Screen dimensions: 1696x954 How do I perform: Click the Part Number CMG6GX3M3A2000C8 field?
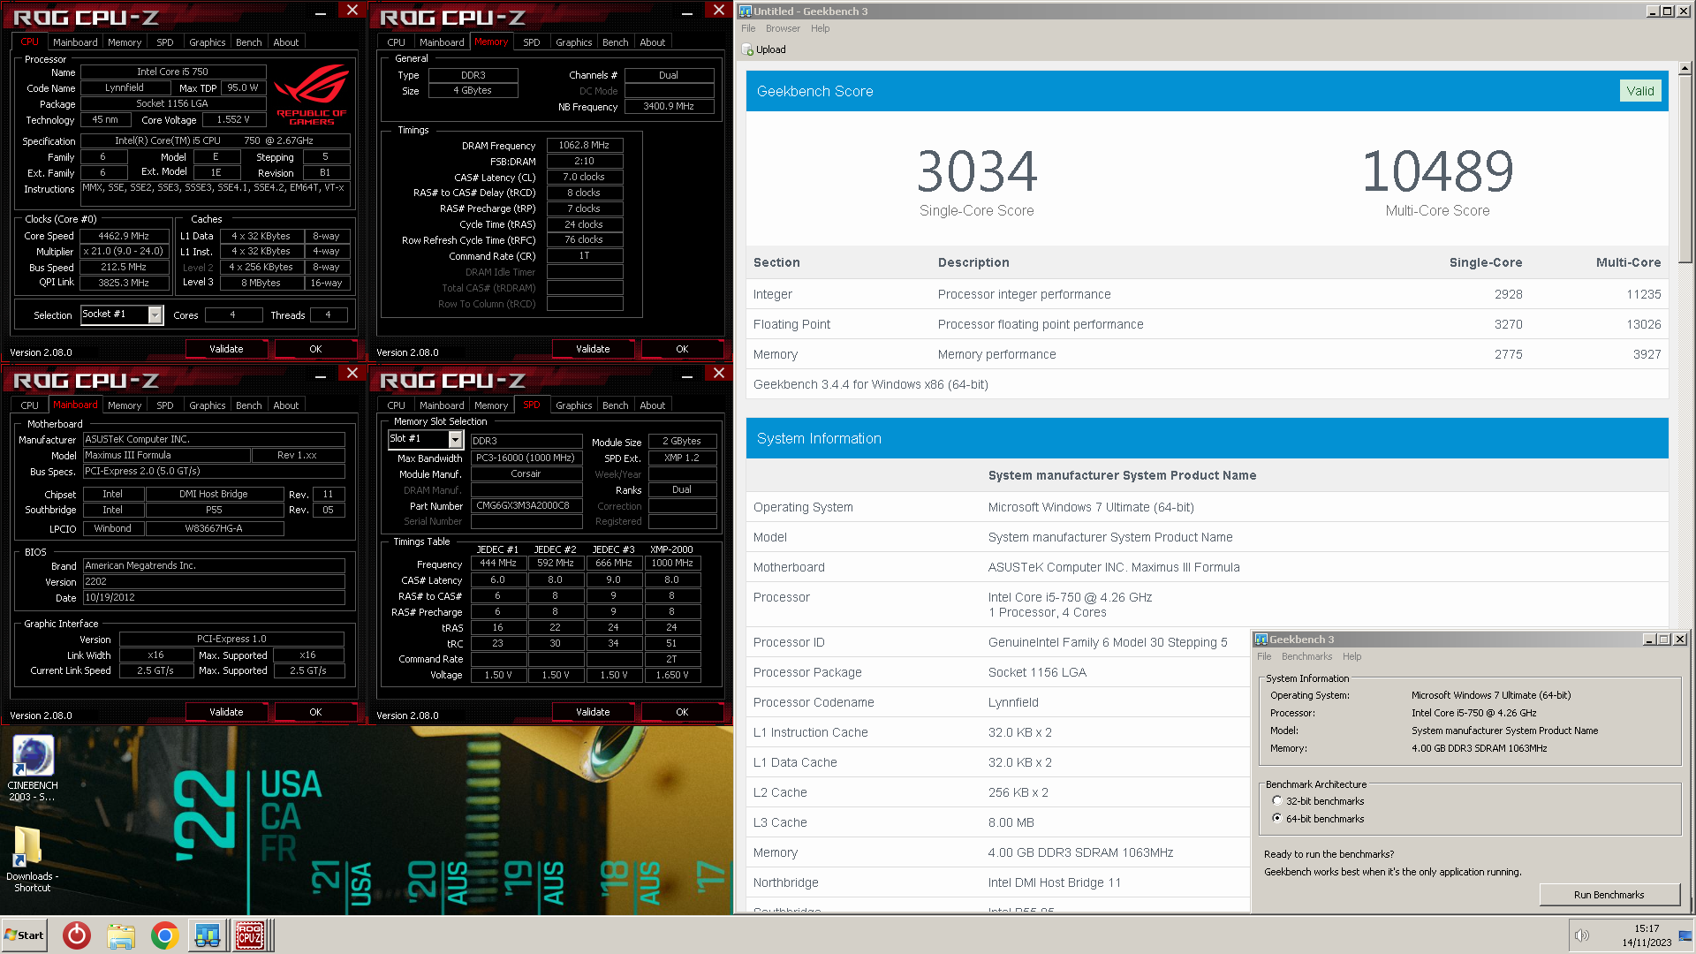[x=526, y=505]
